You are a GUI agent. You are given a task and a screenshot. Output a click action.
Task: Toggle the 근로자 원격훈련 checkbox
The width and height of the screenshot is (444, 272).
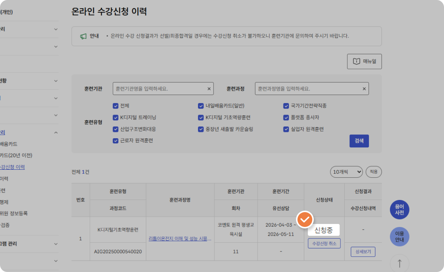click(115, 140)
